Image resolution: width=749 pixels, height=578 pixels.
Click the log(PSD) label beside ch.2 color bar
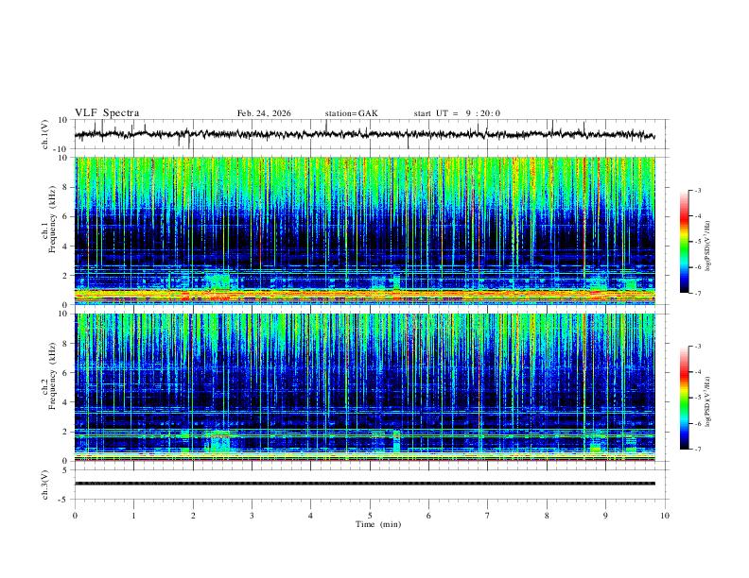pyautogui.click(x=707, y=401)
